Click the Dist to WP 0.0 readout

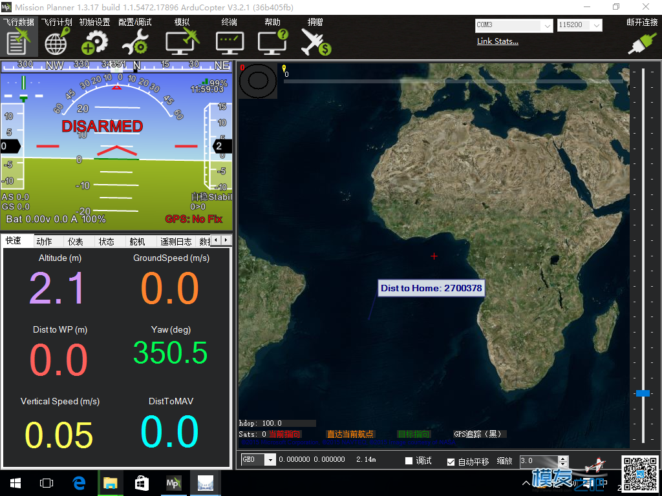58,360
